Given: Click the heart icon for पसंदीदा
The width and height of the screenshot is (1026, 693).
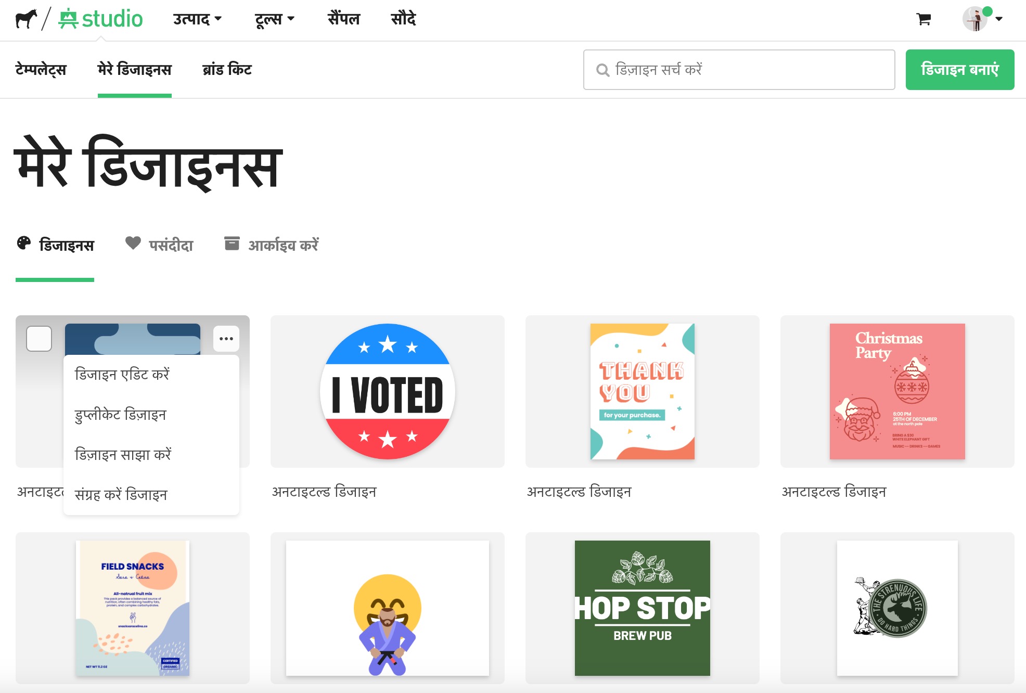Looking at the screenshot, I should coord(133,243).
